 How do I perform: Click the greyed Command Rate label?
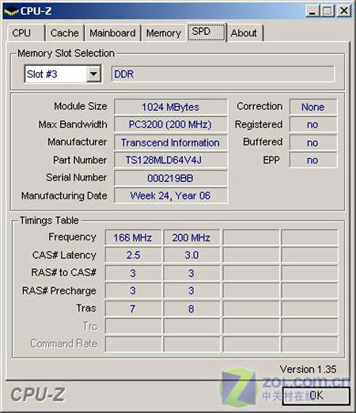pos(64,343)
